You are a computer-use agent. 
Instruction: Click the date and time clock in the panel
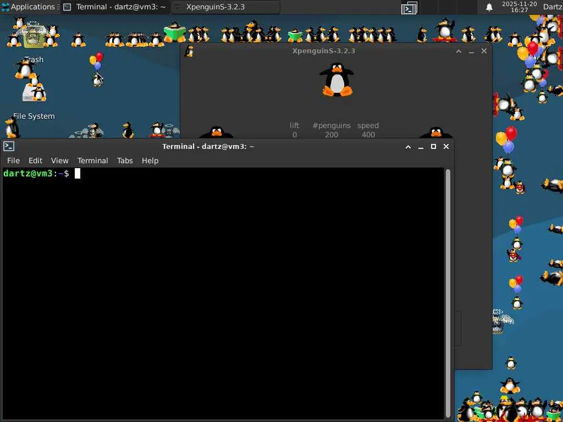coord(519,7)
